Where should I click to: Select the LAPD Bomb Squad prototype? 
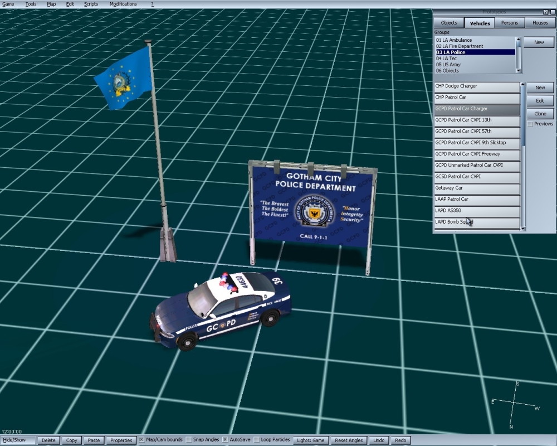[x=477, y=222]
